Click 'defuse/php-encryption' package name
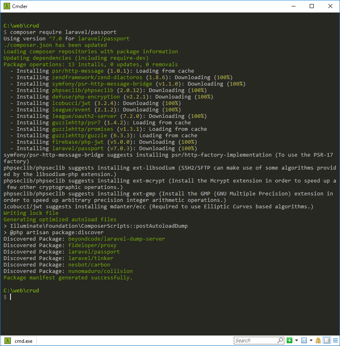Screen dimensions: 340x346 click(86, 97)
